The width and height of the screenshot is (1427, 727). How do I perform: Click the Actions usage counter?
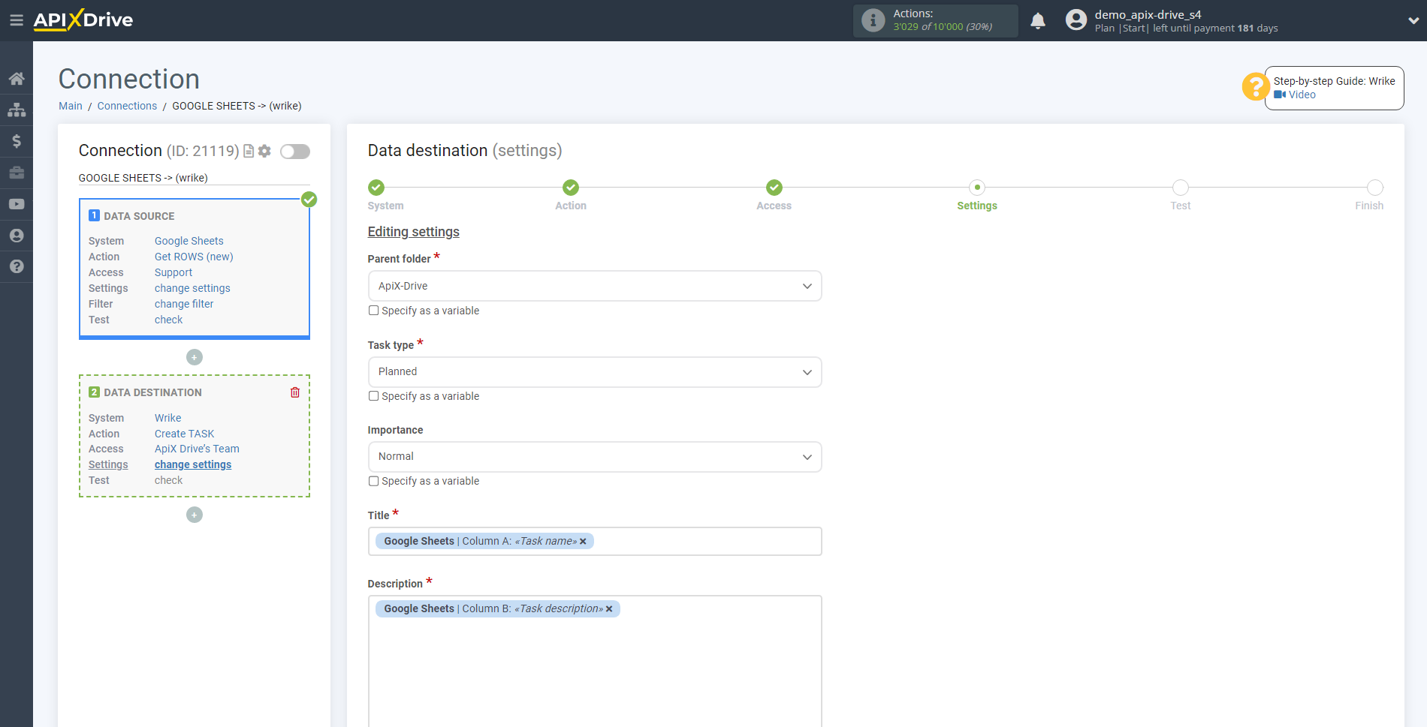pyautogui.click(x=943, y=26)
